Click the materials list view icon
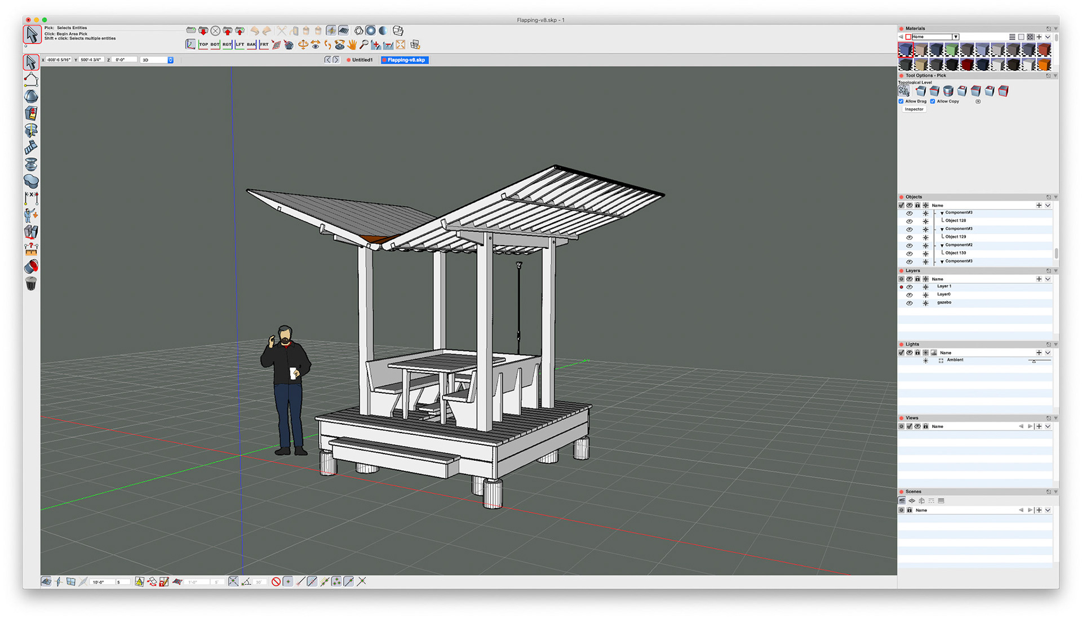Image resolution: width=1082 pixels, height=619 pixels. point(1012,37)
